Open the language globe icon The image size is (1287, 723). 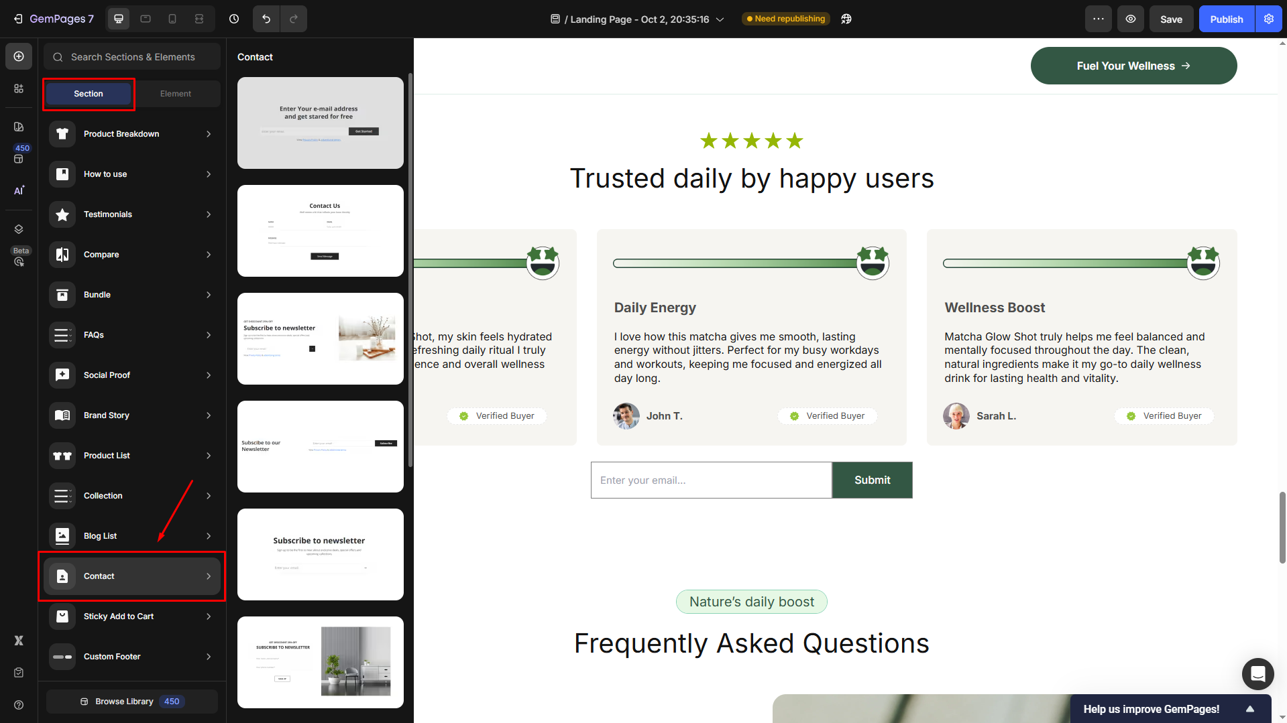(846, 19)
